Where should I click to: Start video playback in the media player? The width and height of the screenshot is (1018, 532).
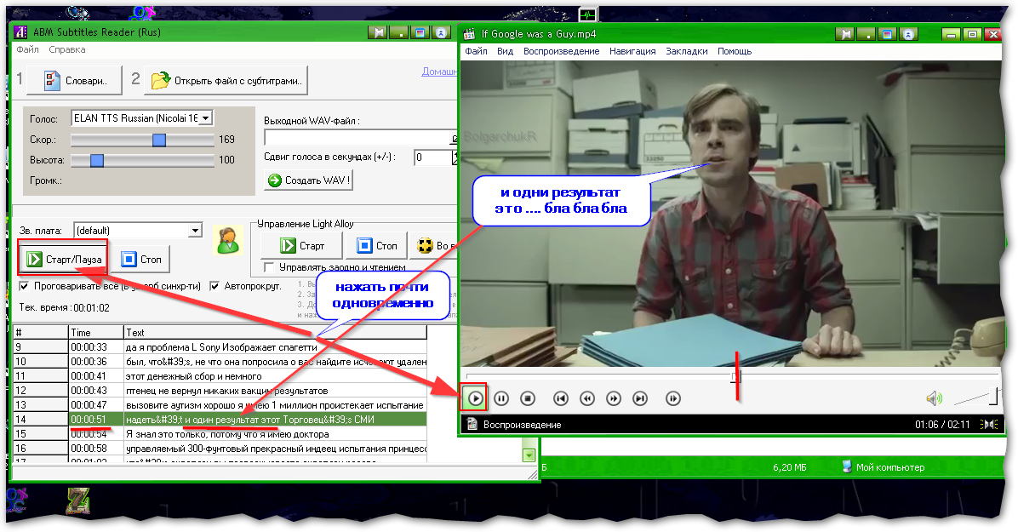click(x=475, y=398)
